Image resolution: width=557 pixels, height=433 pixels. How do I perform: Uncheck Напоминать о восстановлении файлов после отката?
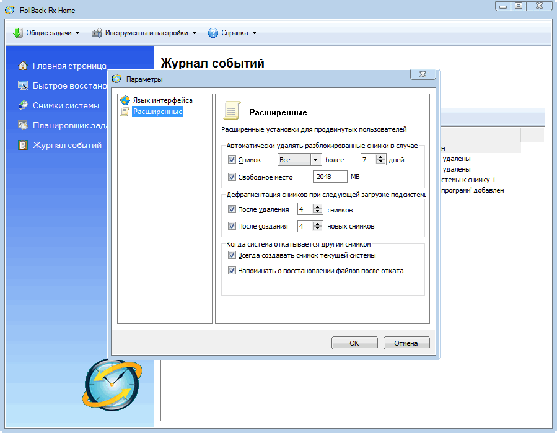pyautogui.click(x=232, y=271)
